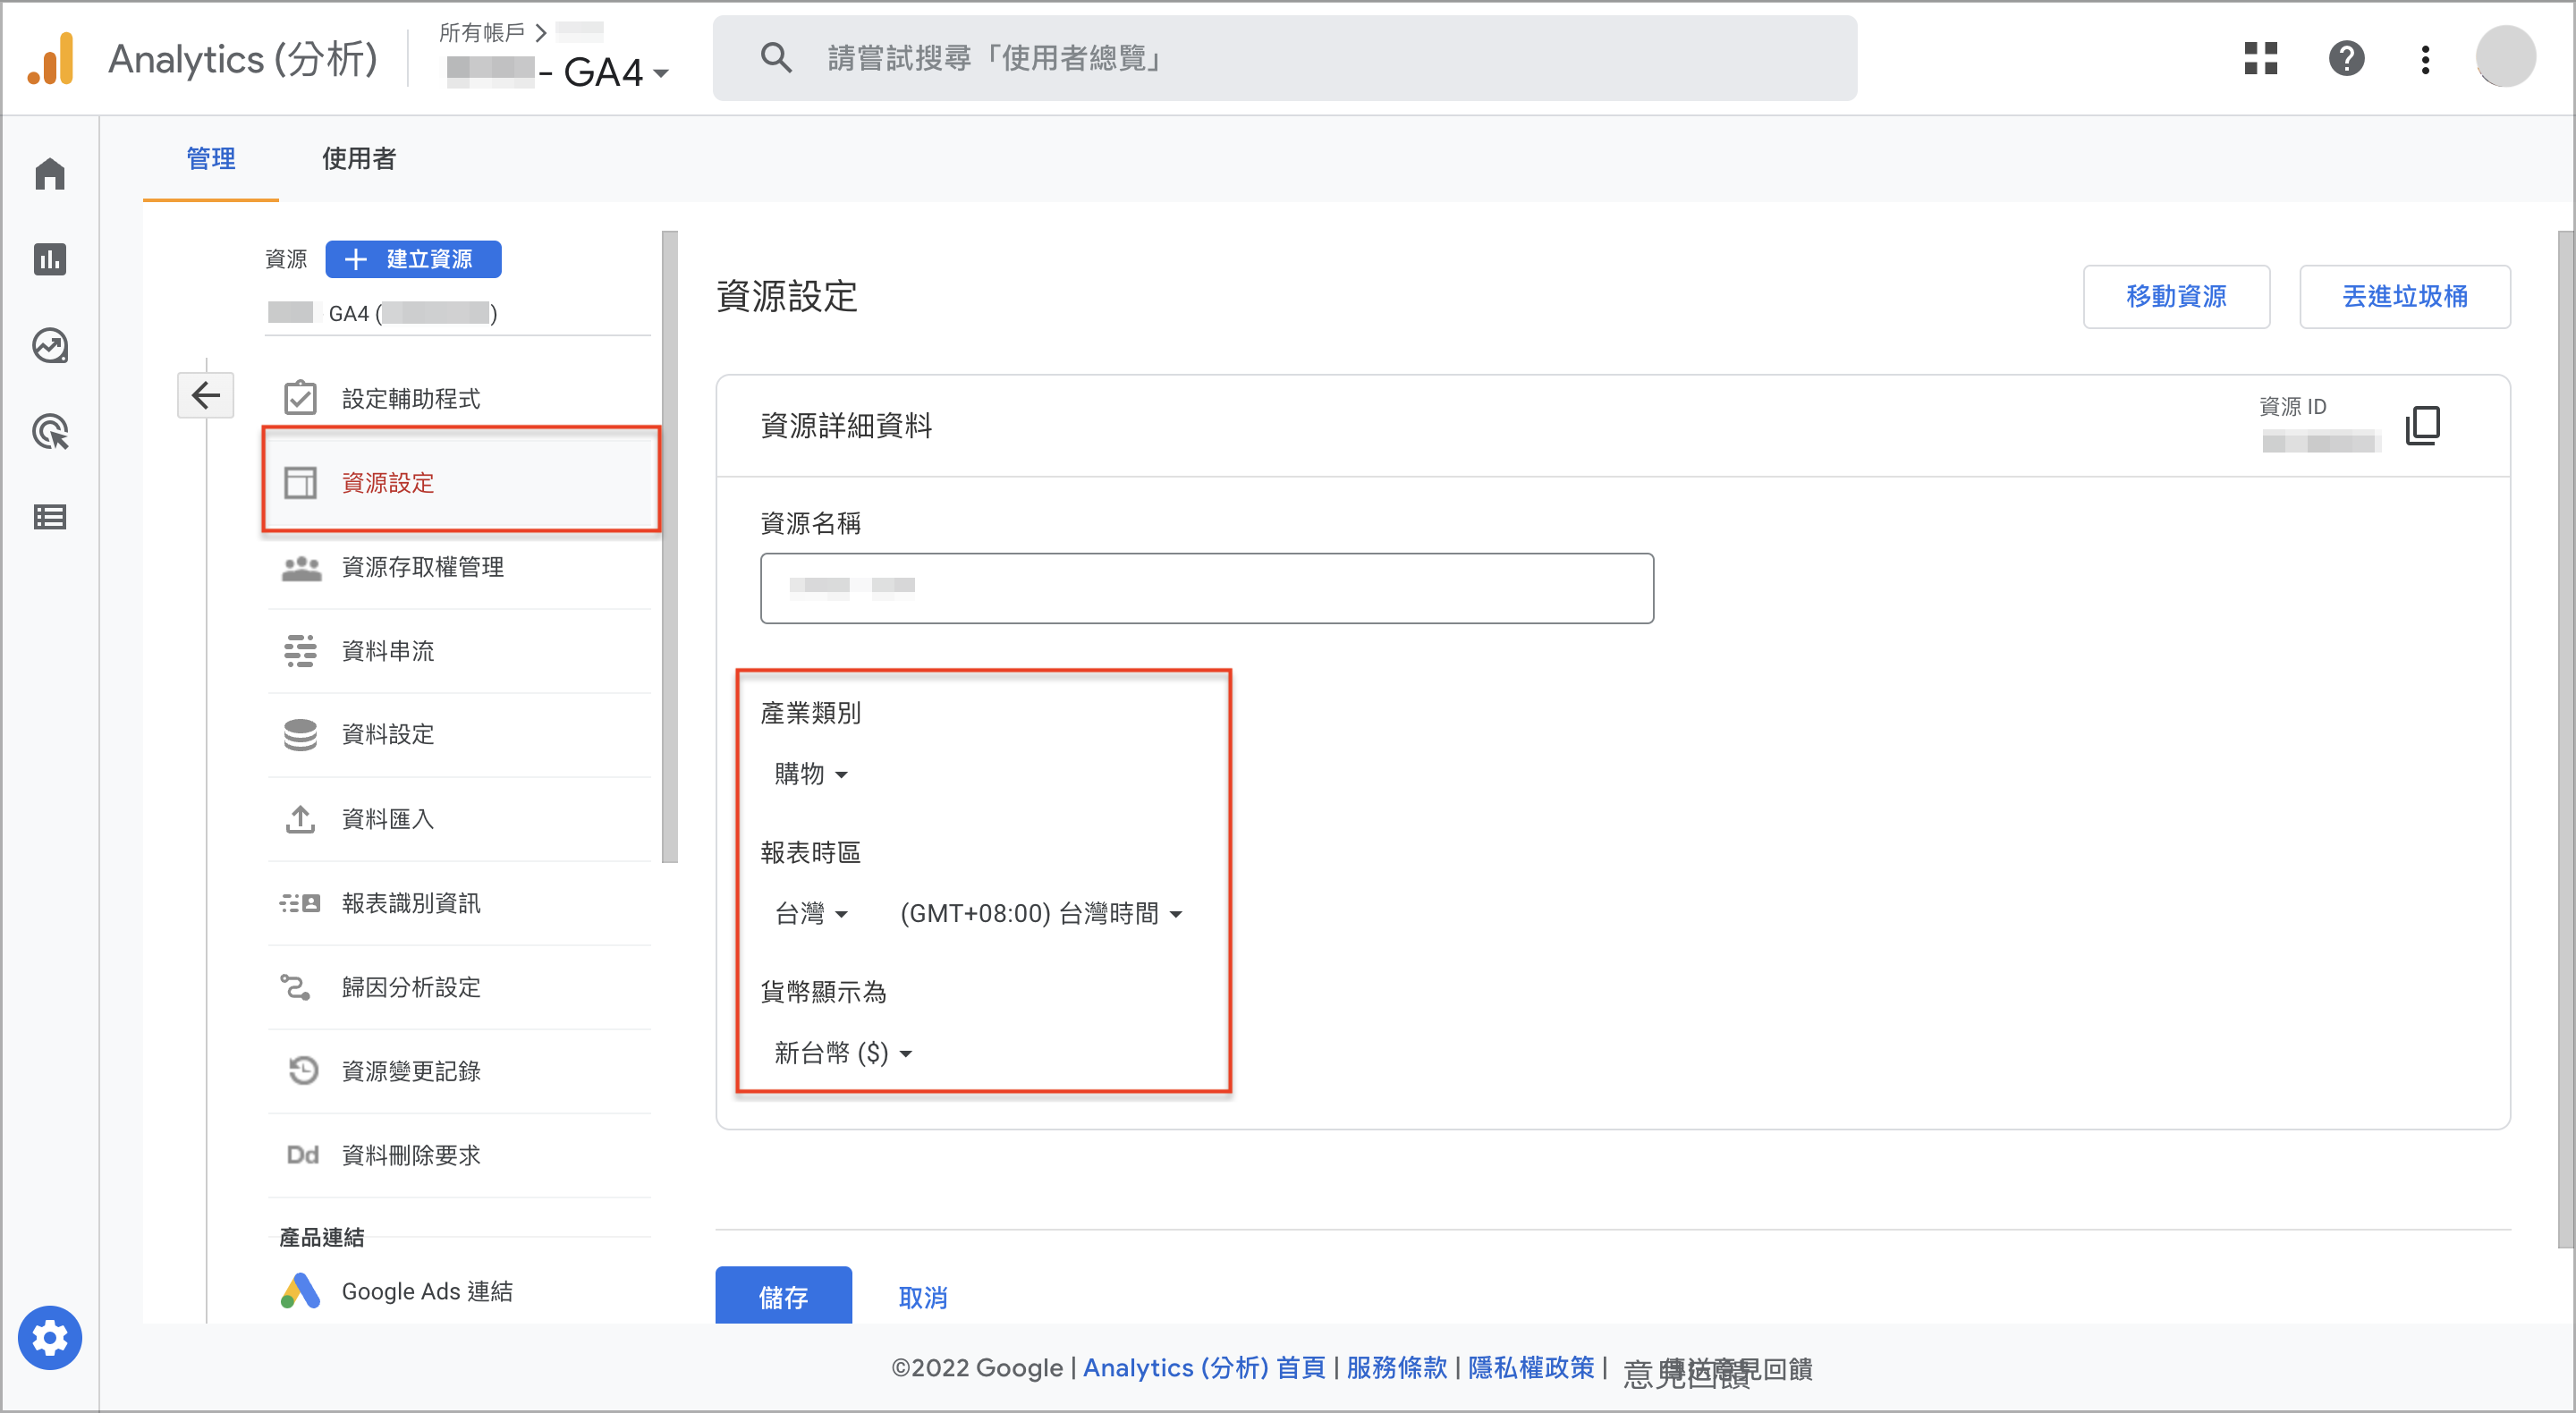Open the help question mark icon
The height and width of the screenshot is (1413, 2576).
coord(2346,58)
